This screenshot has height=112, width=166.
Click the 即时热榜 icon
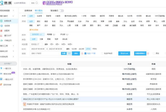(x=2, y=85)
